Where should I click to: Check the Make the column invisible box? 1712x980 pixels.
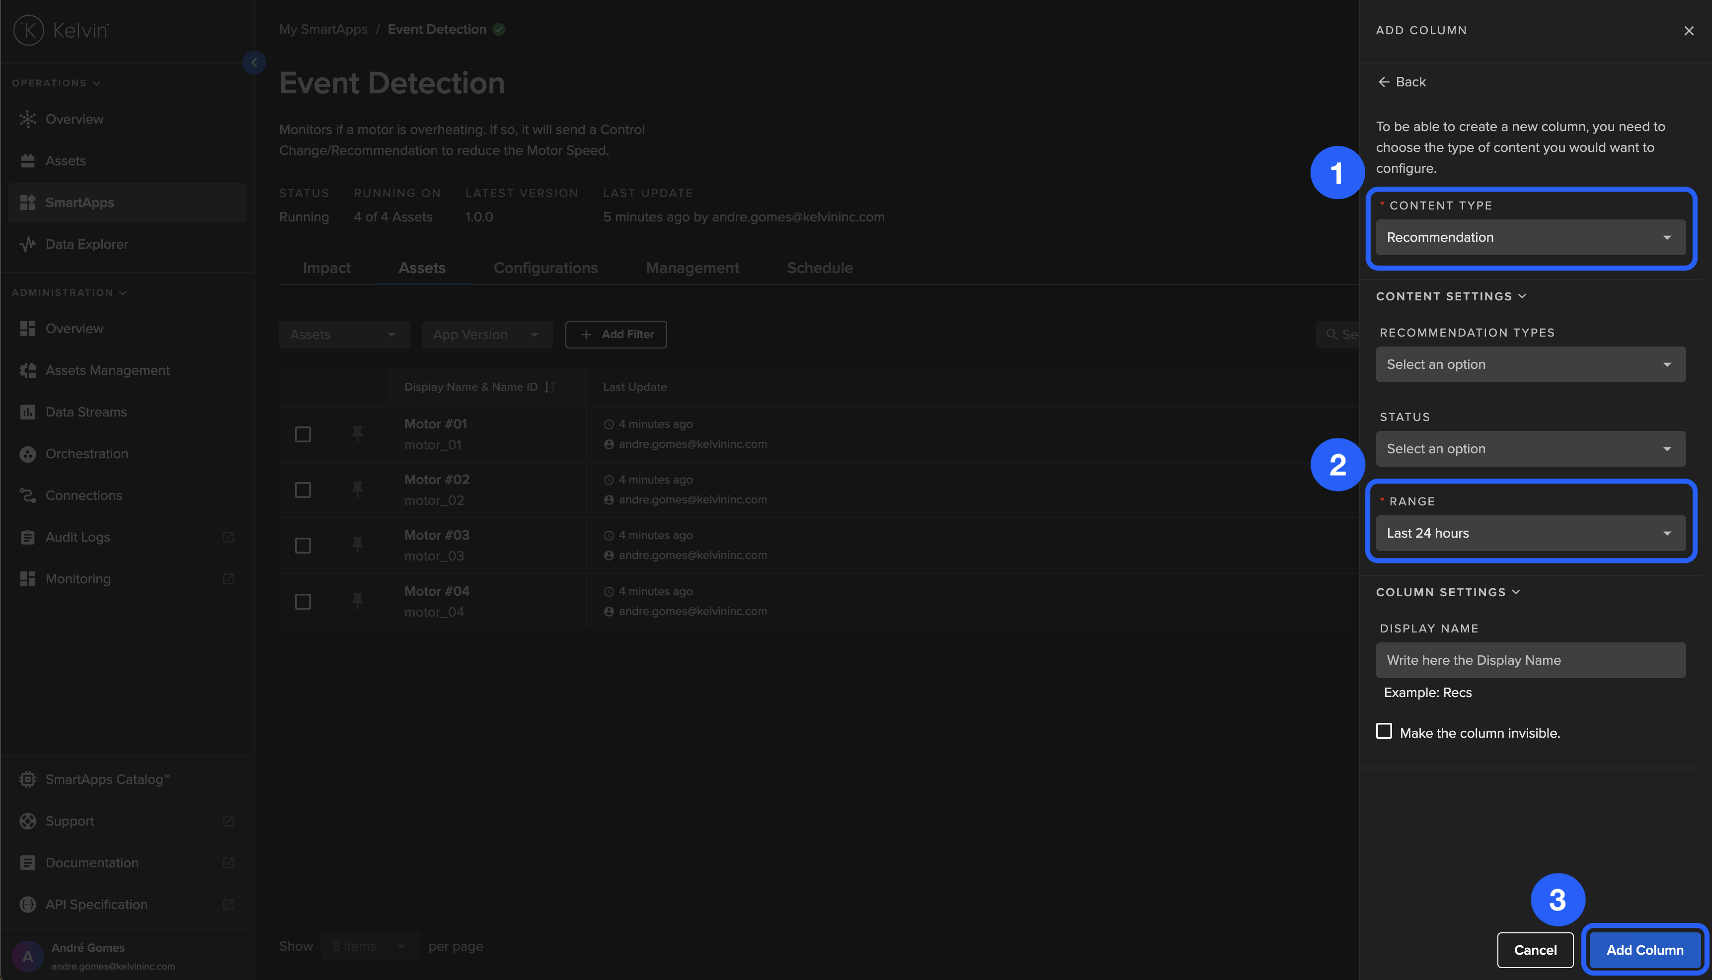coord(1384,732)
